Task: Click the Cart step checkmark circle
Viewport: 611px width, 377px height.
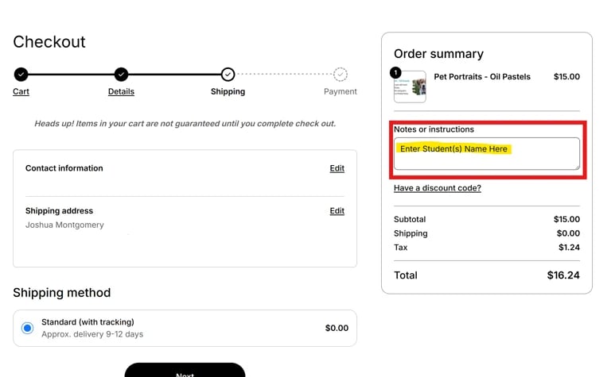Action: pos(21,75)
